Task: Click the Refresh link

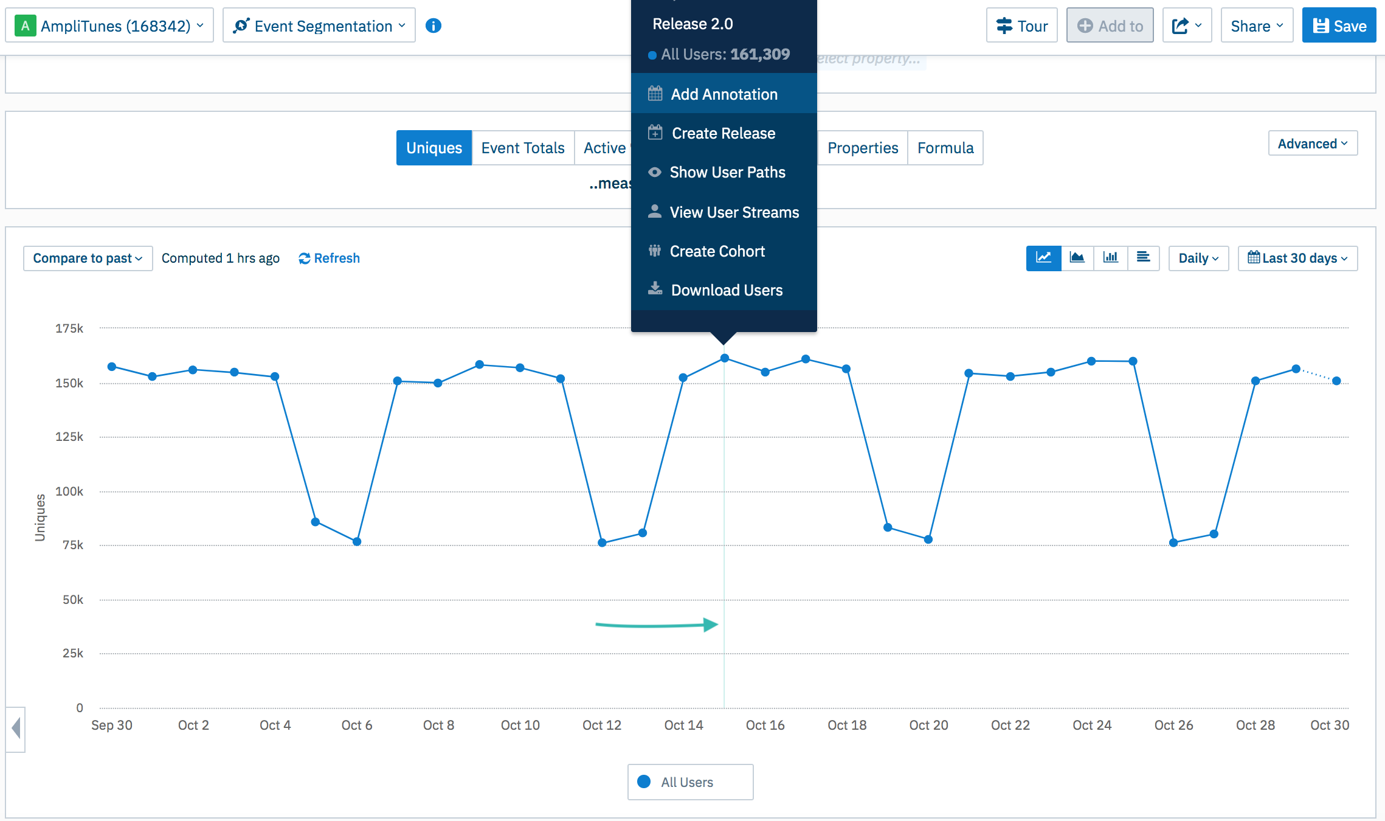Action: tap(329, 258)
